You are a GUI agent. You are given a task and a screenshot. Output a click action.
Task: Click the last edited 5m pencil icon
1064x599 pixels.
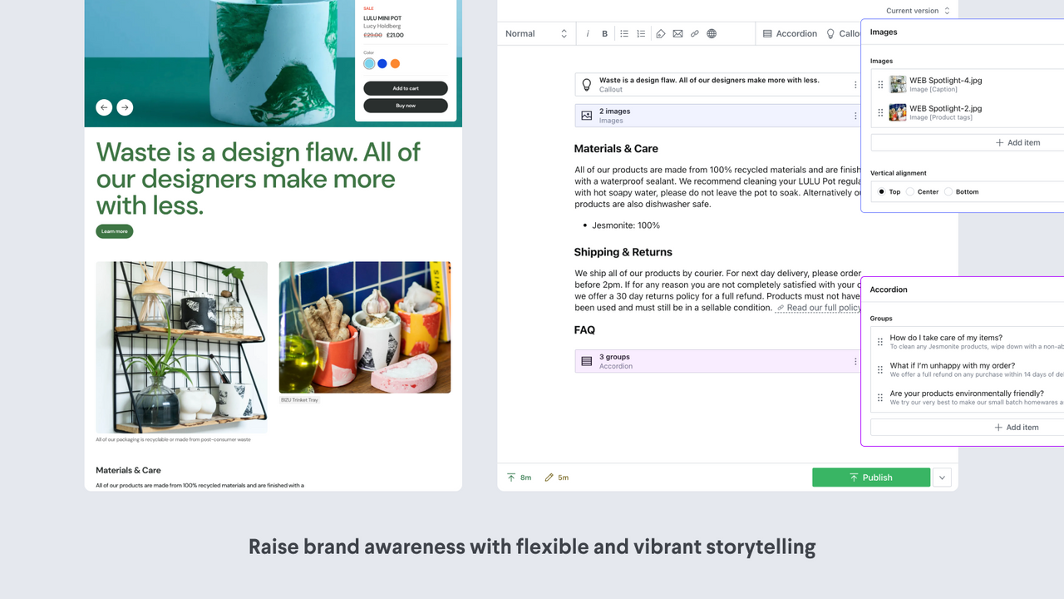click(549, 478)
